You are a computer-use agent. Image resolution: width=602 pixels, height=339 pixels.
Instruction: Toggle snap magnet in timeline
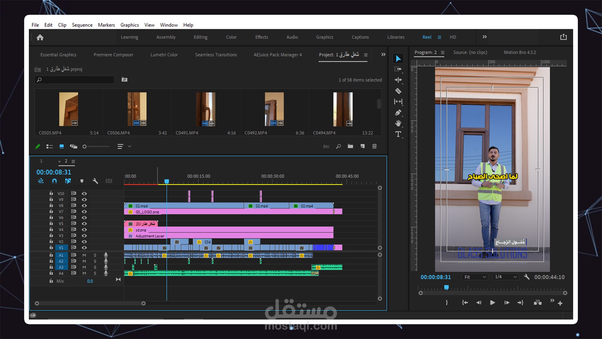pyautogui.click(x=54, y=181)
